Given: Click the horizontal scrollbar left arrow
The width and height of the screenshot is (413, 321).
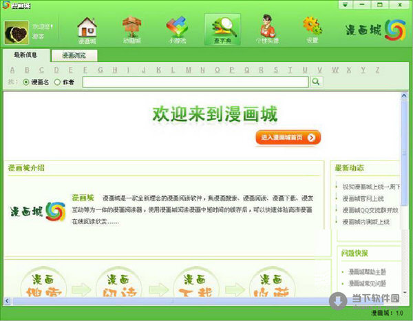Looking at the screenshot, I should (7, 301).
